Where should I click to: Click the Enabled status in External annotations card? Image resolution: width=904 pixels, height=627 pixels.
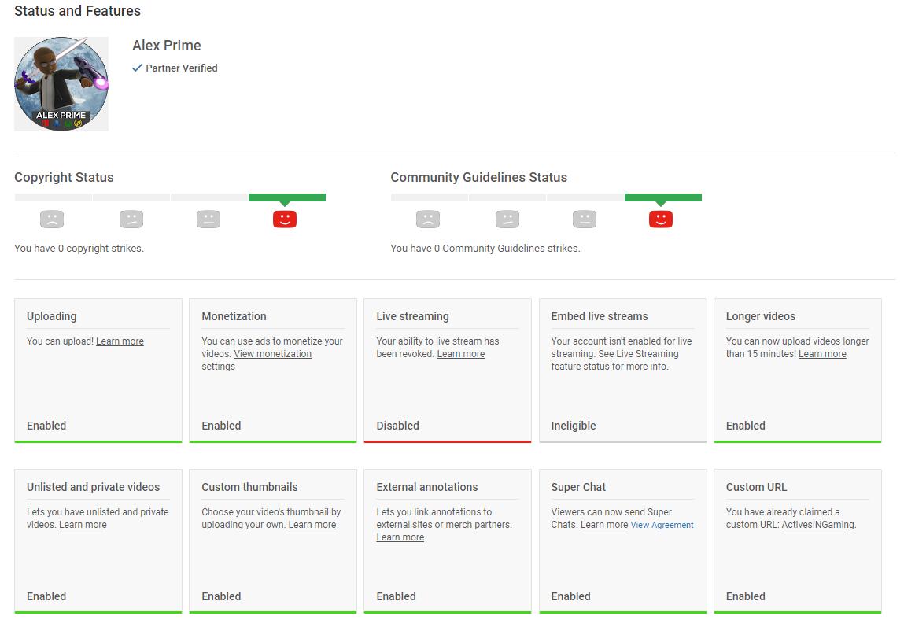click(396, 596)
